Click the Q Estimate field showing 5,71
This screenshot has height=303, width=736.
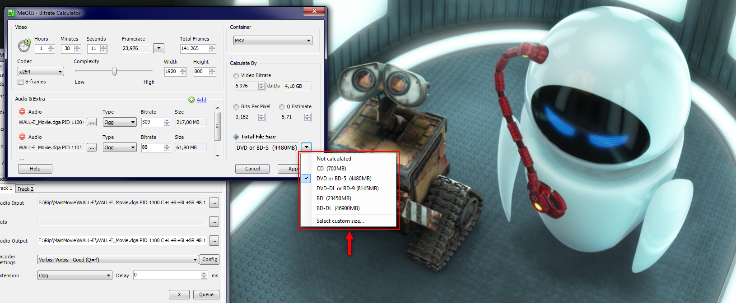click(x=293, y=117)
